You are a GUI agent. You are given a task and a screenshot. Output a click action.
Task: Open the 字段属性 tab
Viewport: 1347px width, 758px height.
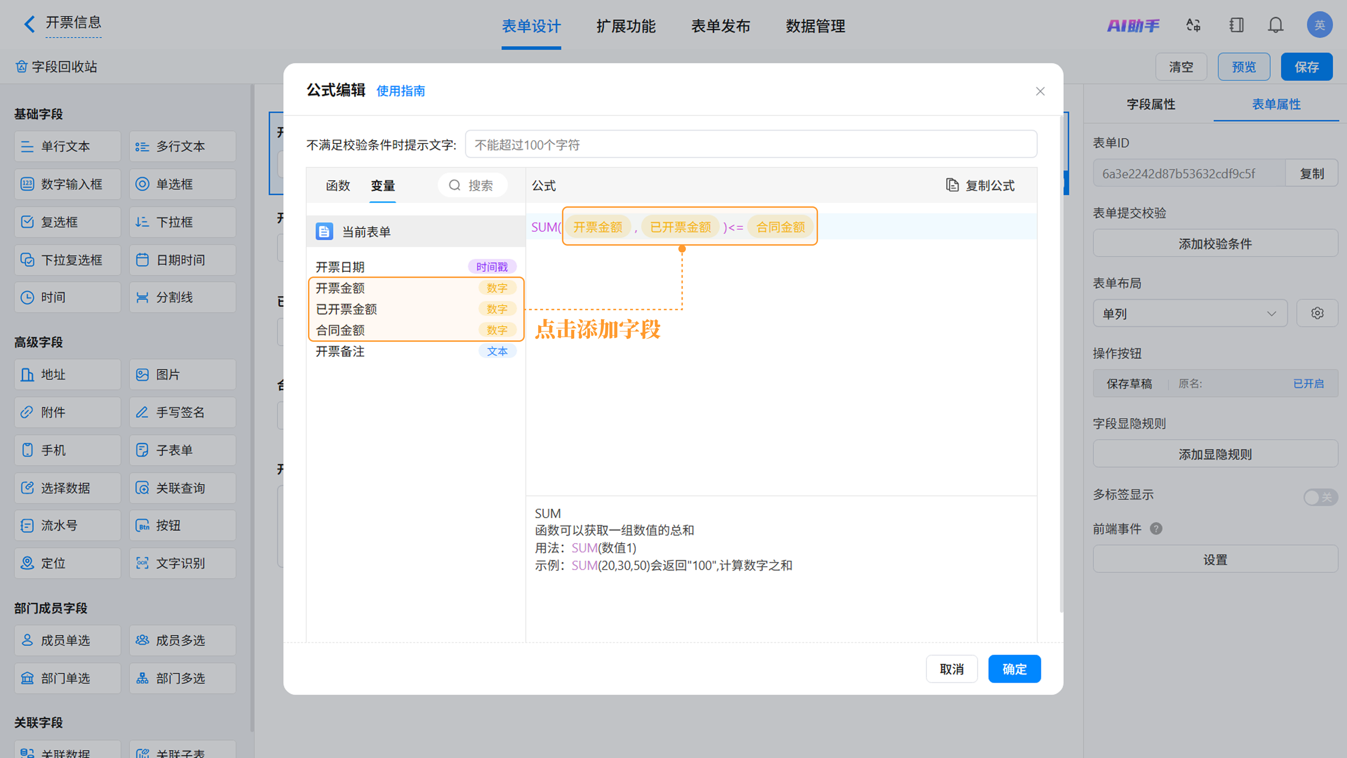click(x=1151, y=104)
